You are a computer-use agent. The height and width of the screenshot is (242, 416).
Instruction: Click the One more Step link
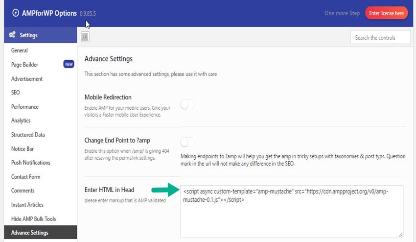click(x=342, y=13)
